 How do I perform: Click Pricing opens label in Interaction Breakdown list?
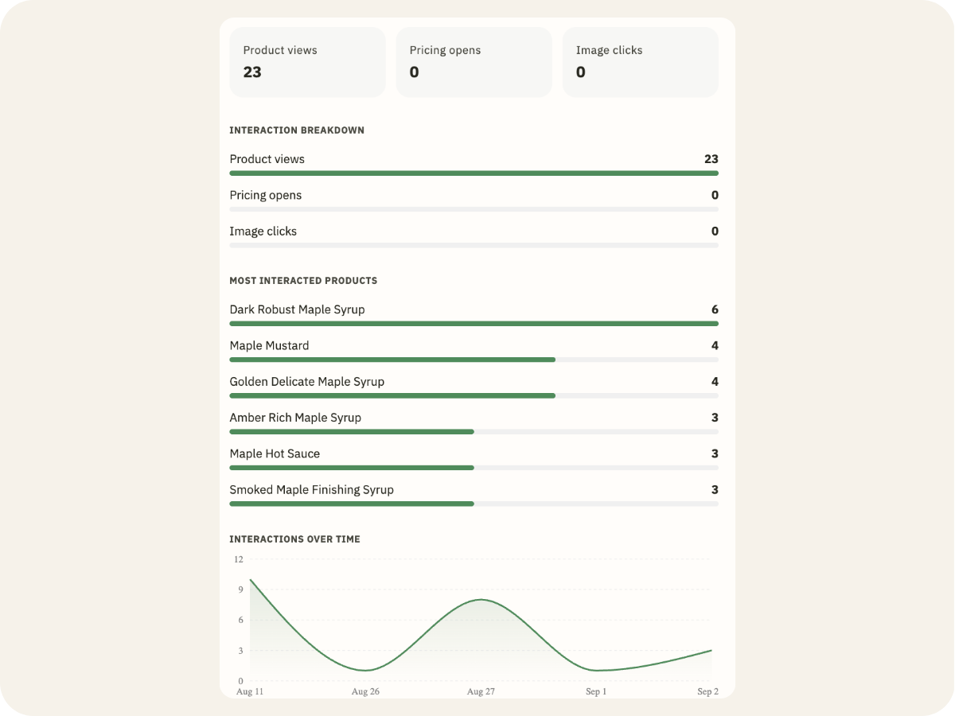pyautogui.click(x=266, y=195)
